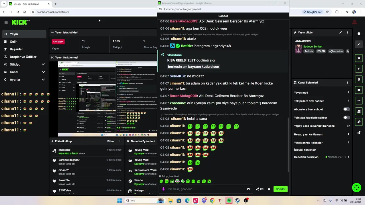Go to Yayın in the sidebar

point(24,34)
